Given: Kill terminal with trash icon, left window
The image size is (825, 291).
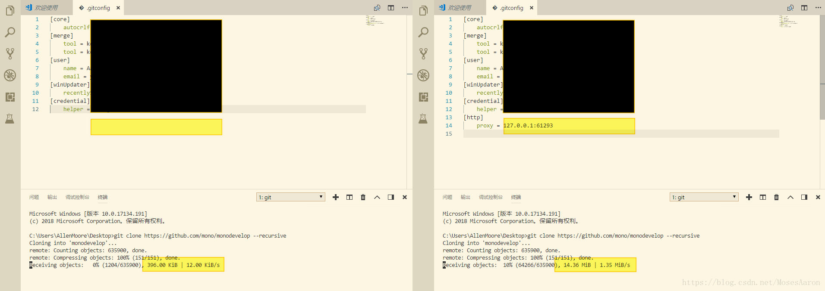Looking at the screenshot, I should click(363, 197).
